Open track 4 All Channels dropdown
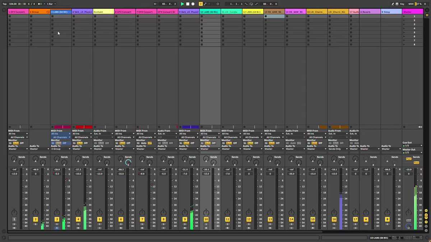 pyautogui.click(x=82, y=137)
